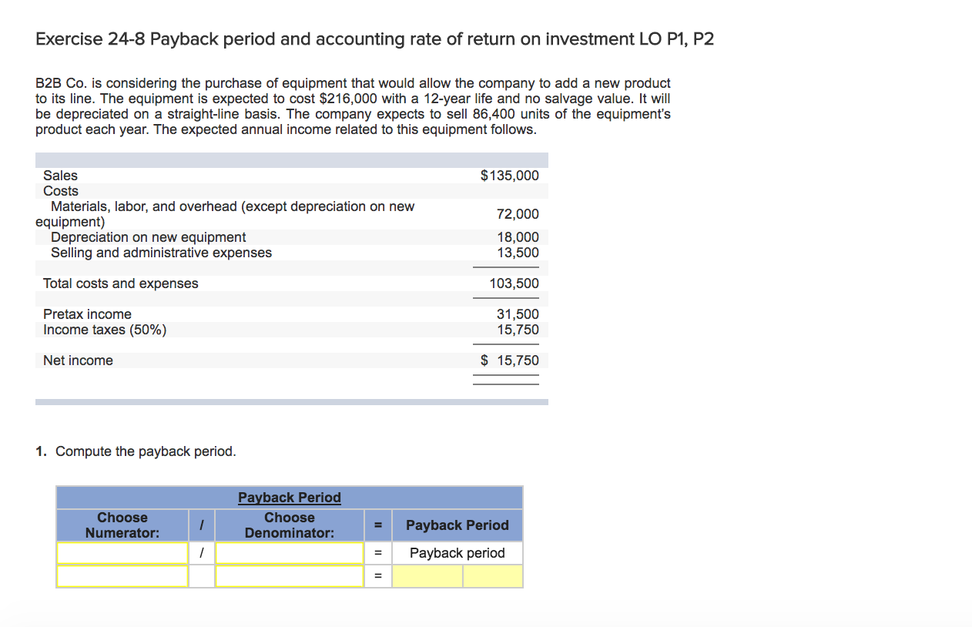
Task: Click the Net income value $15,750
Action: tap(509, 360)
